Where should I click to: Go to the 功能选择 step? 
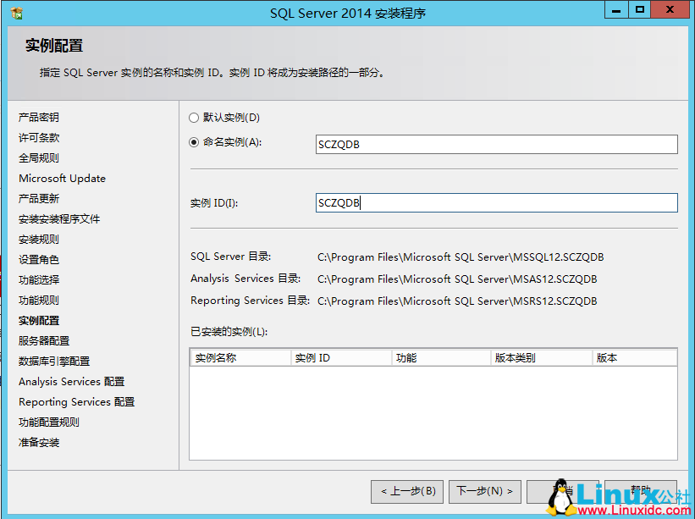point(37,279)
